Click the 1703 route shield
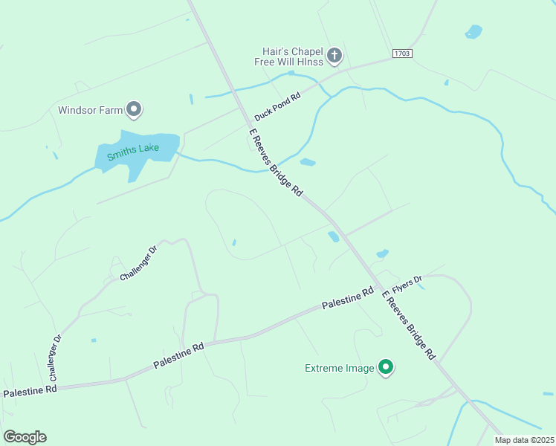Image resolution: width=556 pixels, height=446 pixels. tap(402, 54)
